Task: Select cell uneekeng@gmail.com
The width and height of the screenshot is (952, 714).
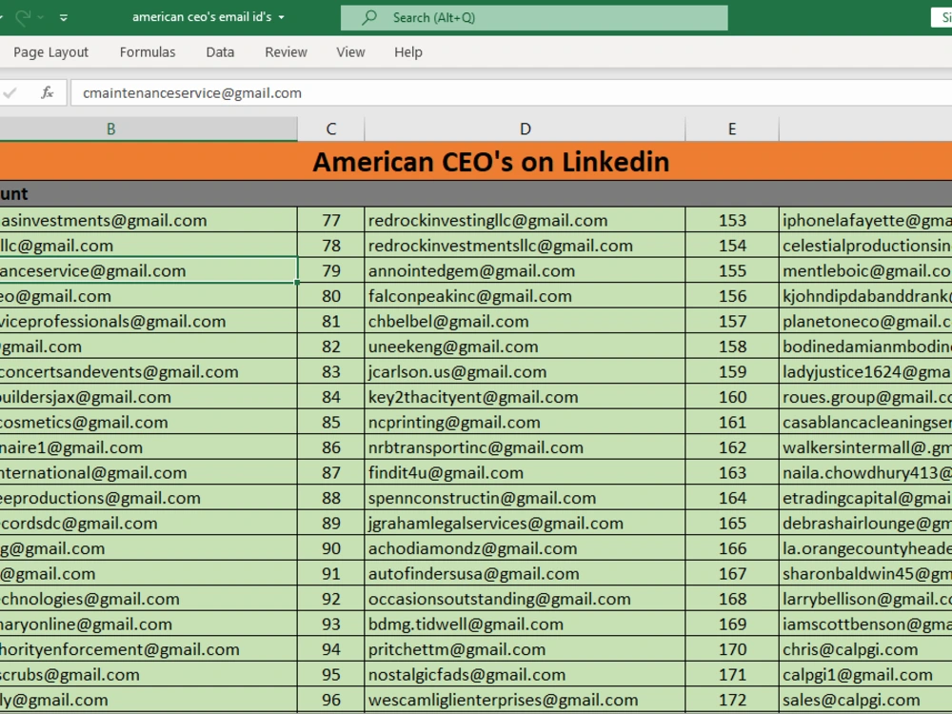Action: point(526,347)
